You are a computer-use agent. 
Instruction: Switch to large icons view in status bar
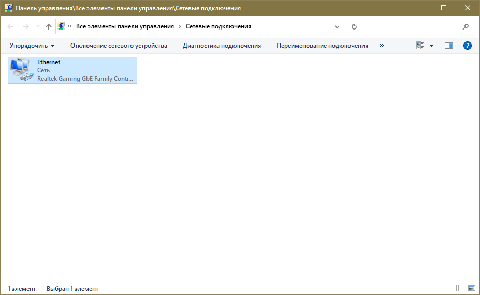[x=471, y=288]
